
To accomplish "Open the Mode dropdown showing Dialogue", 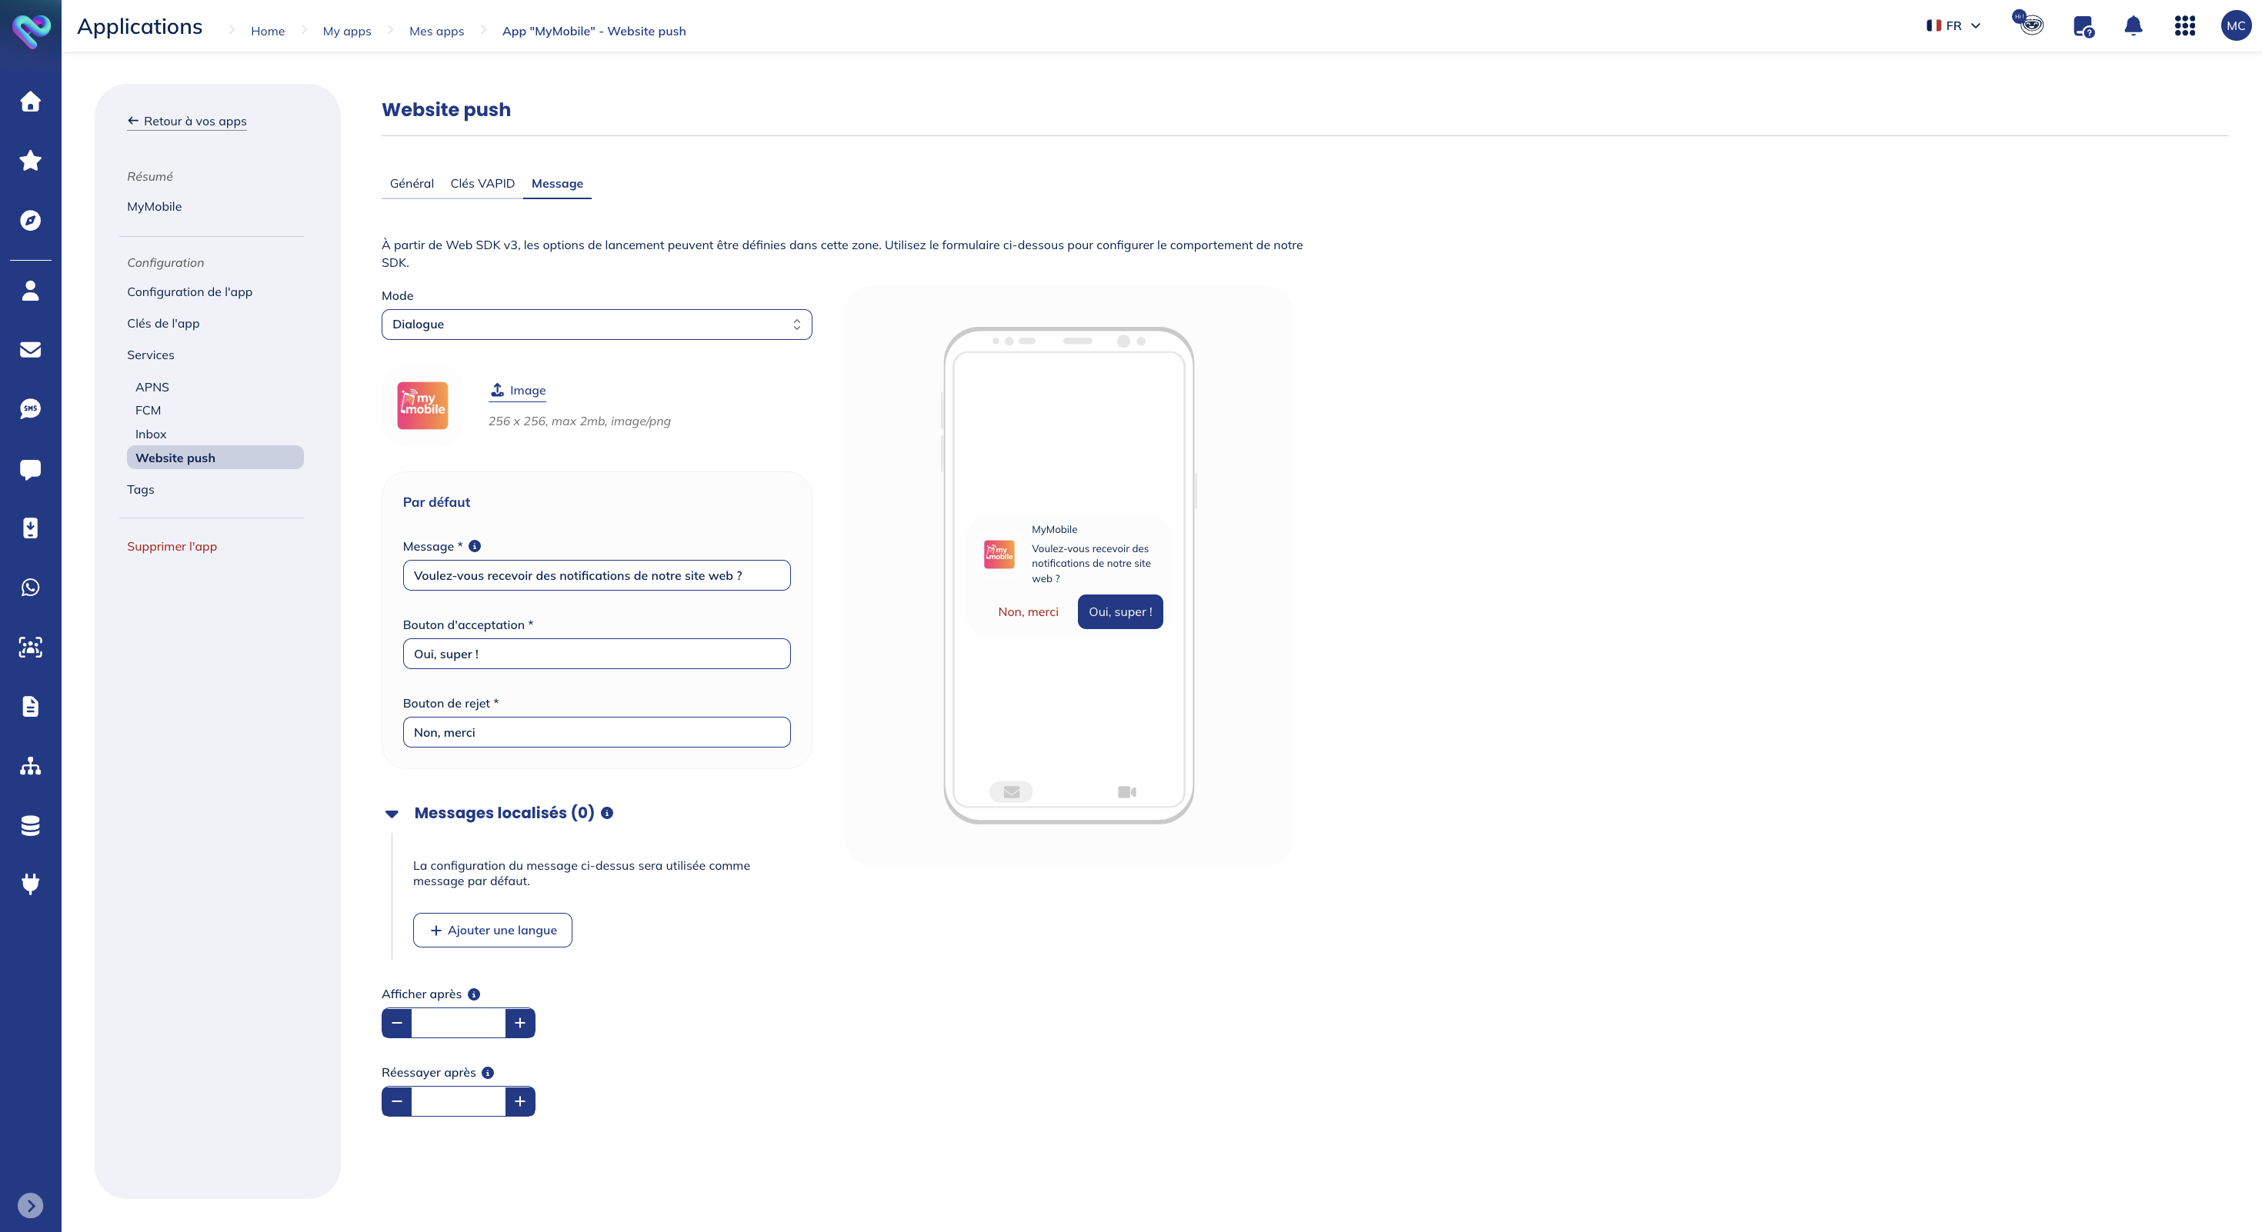I will point(596,325).
